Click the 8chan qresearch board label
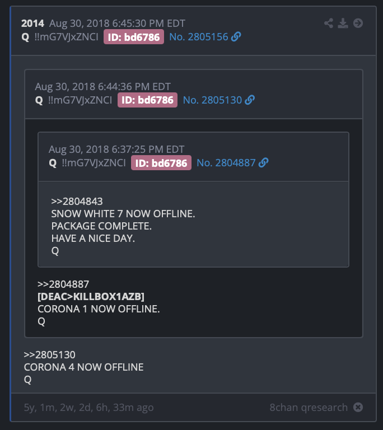Image resolution: width=383 pixels, height=430 pixels. click(309, 407)
